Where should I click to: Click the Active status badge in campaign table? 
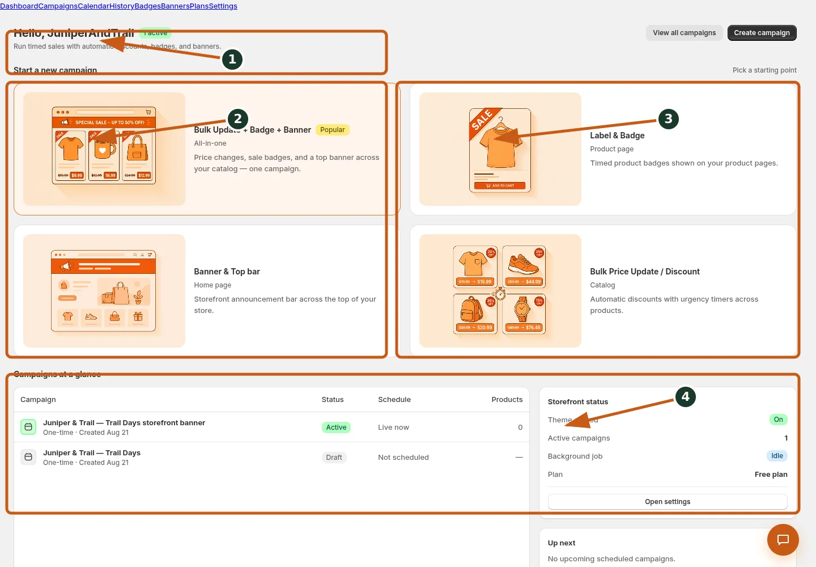(336, 428)
